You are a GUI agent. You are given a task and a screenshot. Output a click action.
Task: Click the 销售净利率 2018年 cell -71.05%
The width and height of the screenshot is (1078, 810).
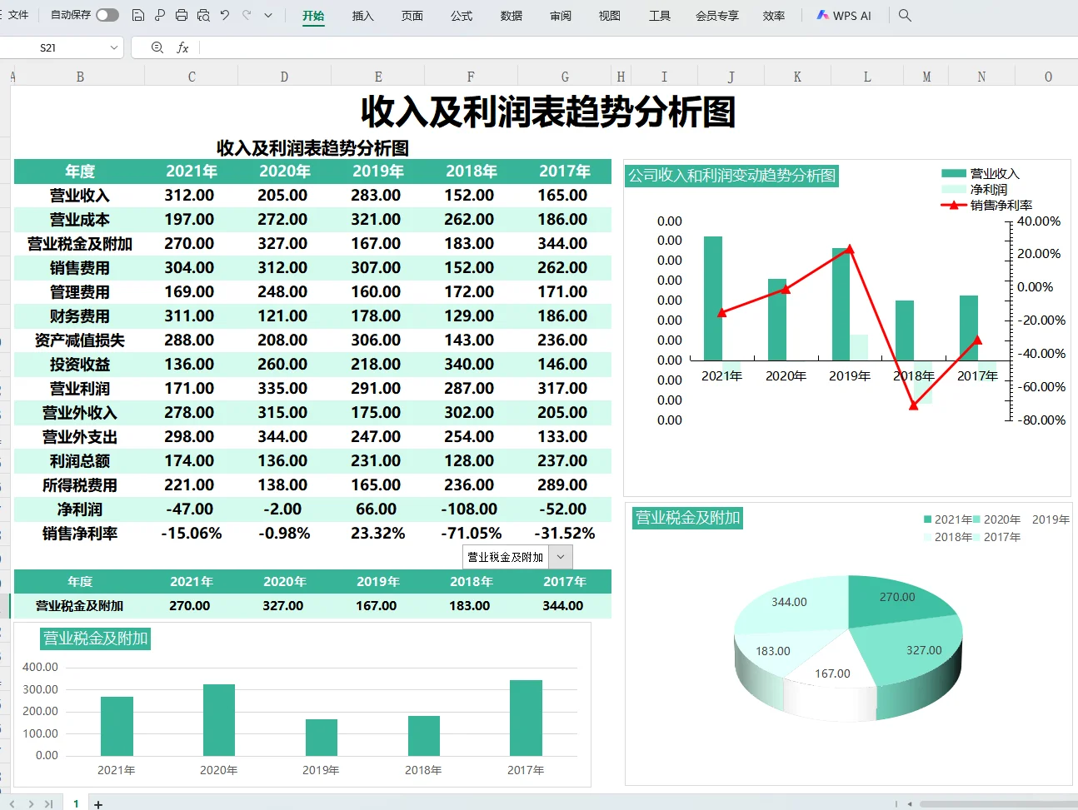(471, 534)
